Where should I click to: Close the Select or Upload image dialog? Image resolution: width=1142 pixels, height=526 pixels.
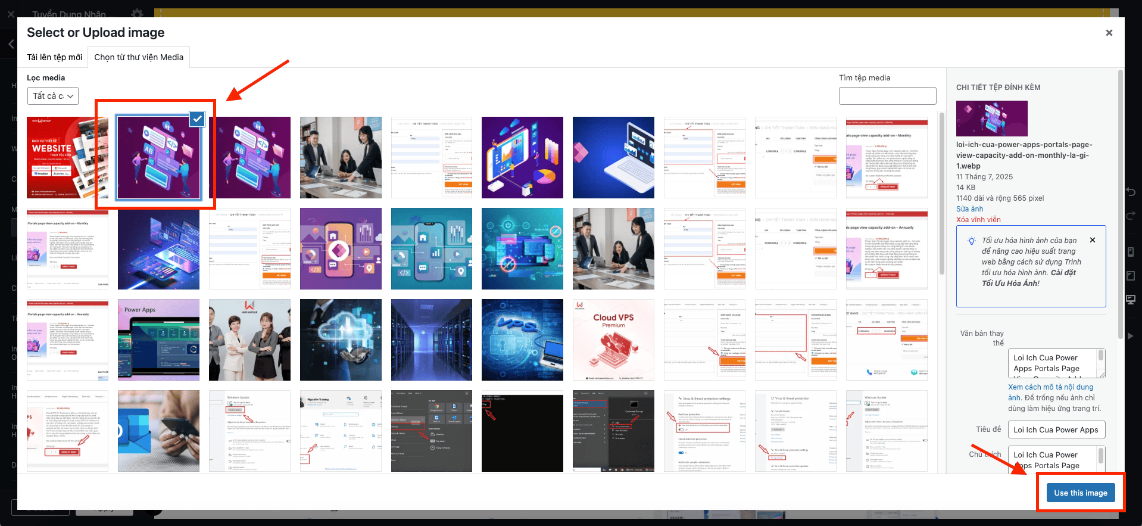pyautogui.click(x=1109, y=33)
